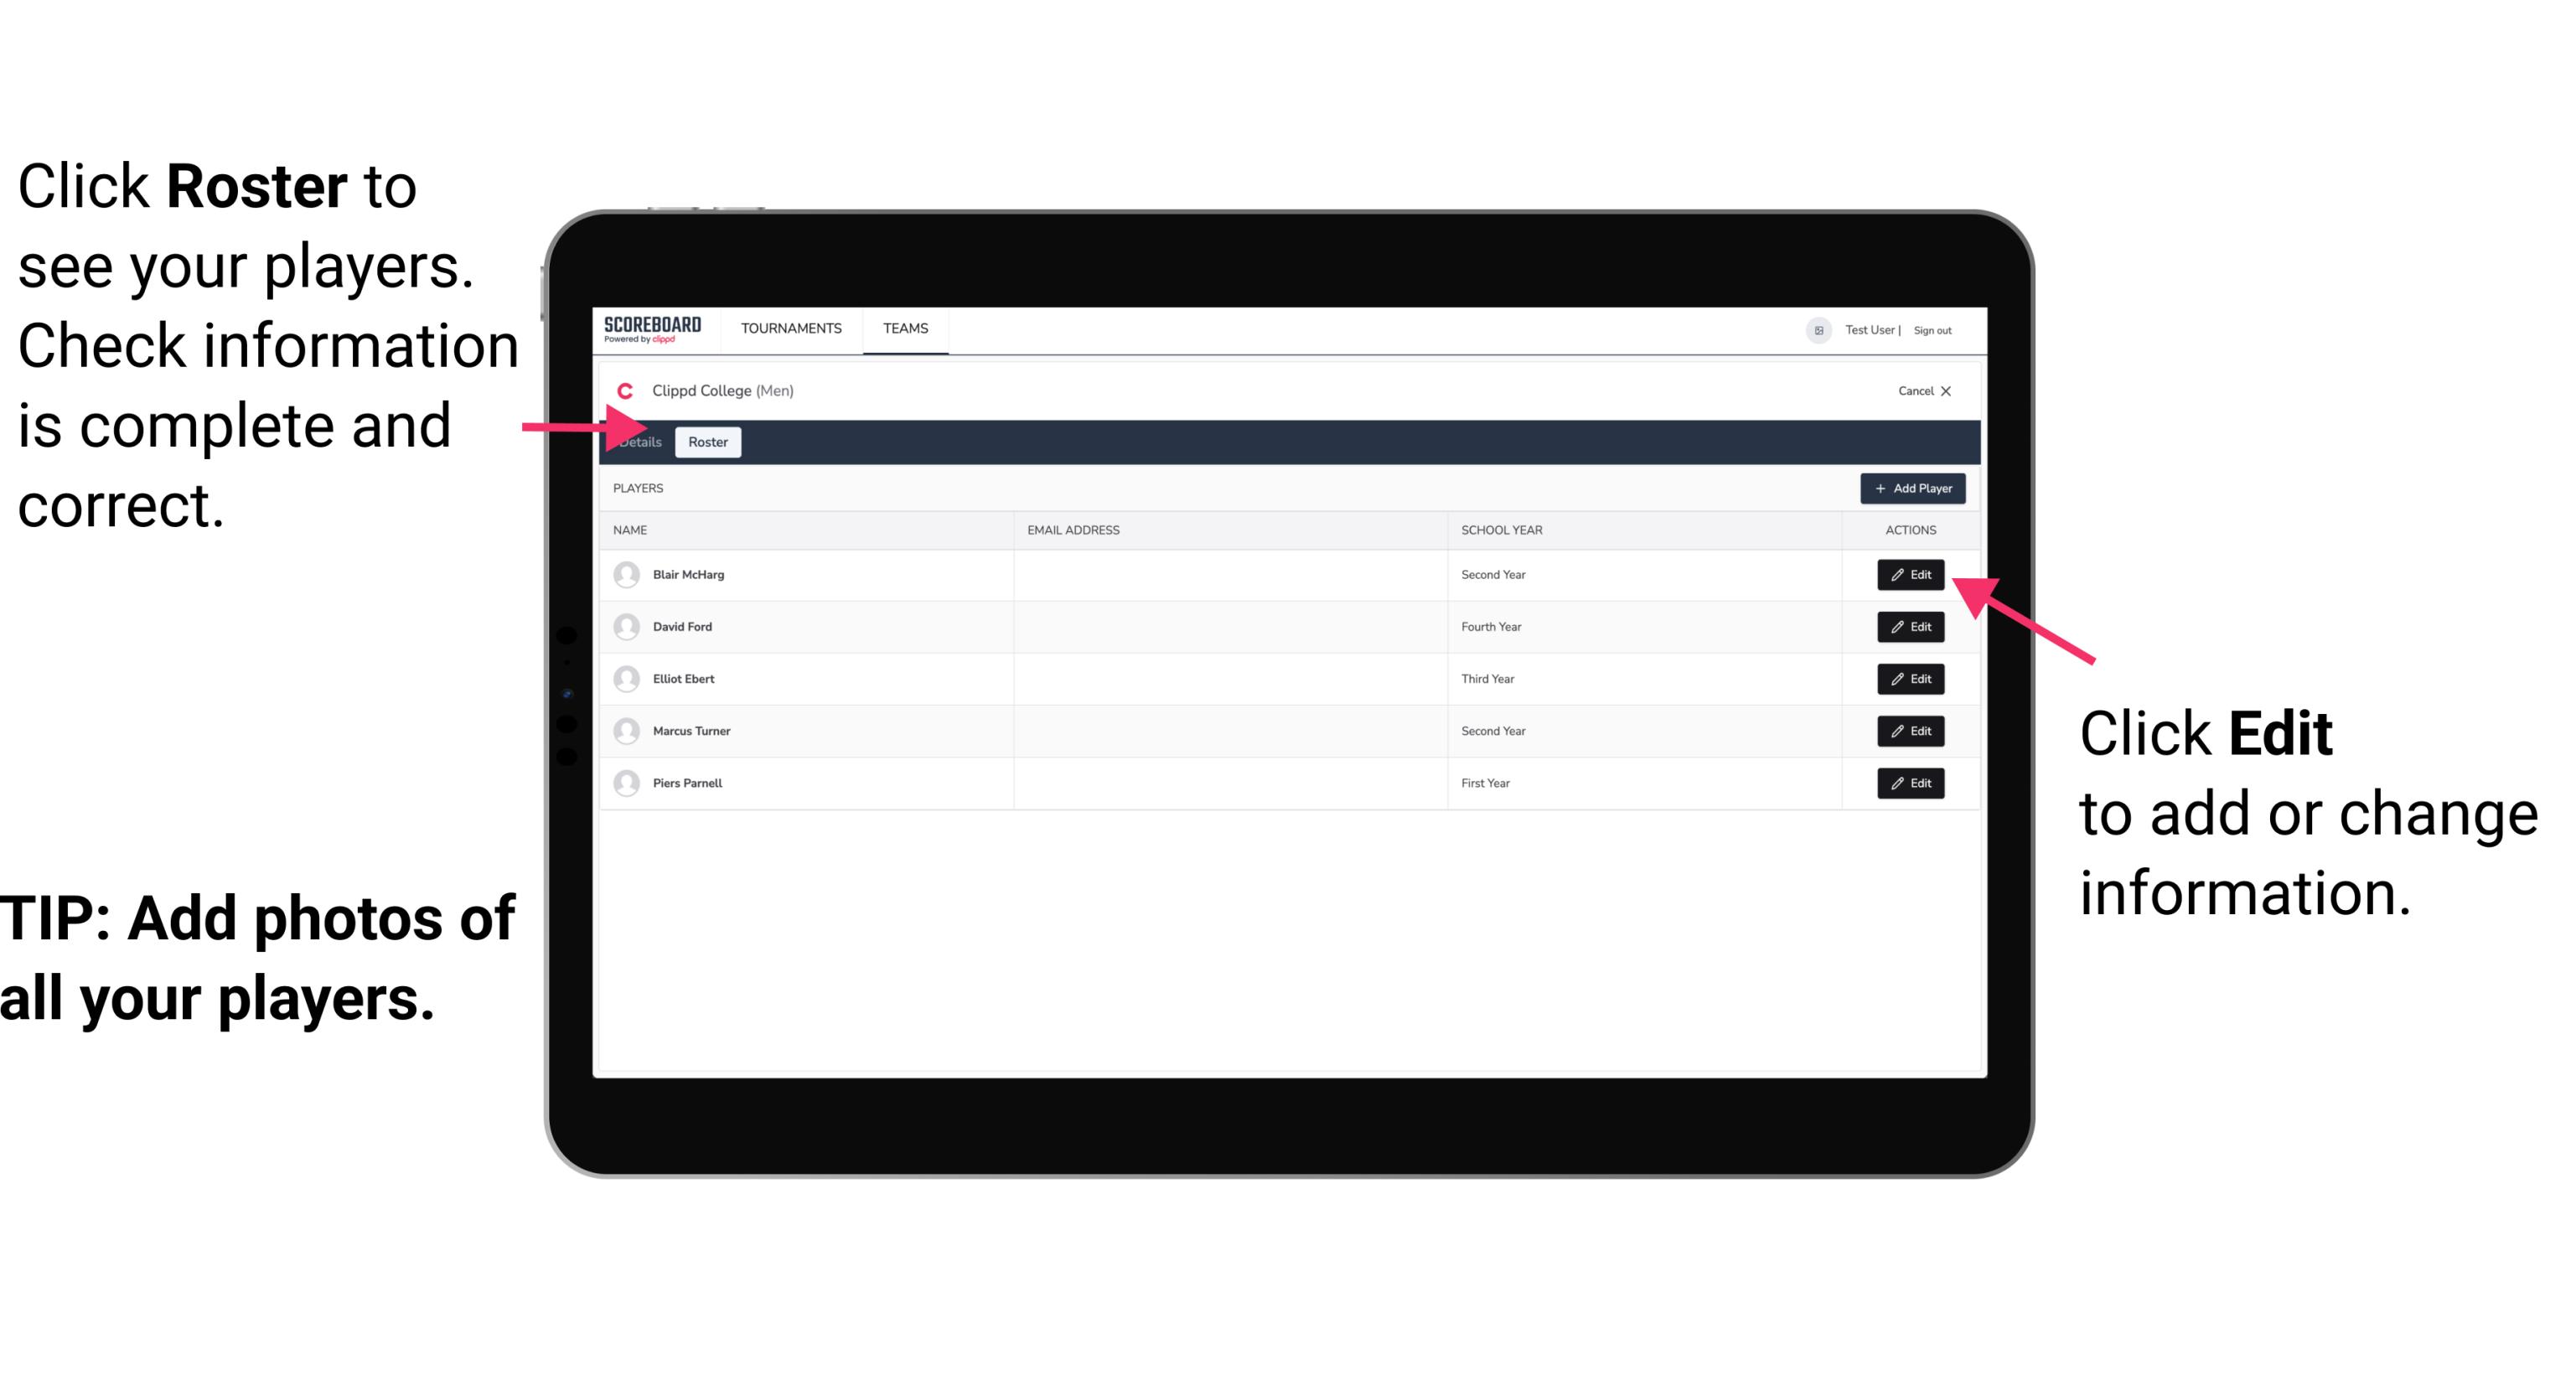Select the TEAMS menu item
Viewport: 2576px width, 1386px height.
coord(906,328)
